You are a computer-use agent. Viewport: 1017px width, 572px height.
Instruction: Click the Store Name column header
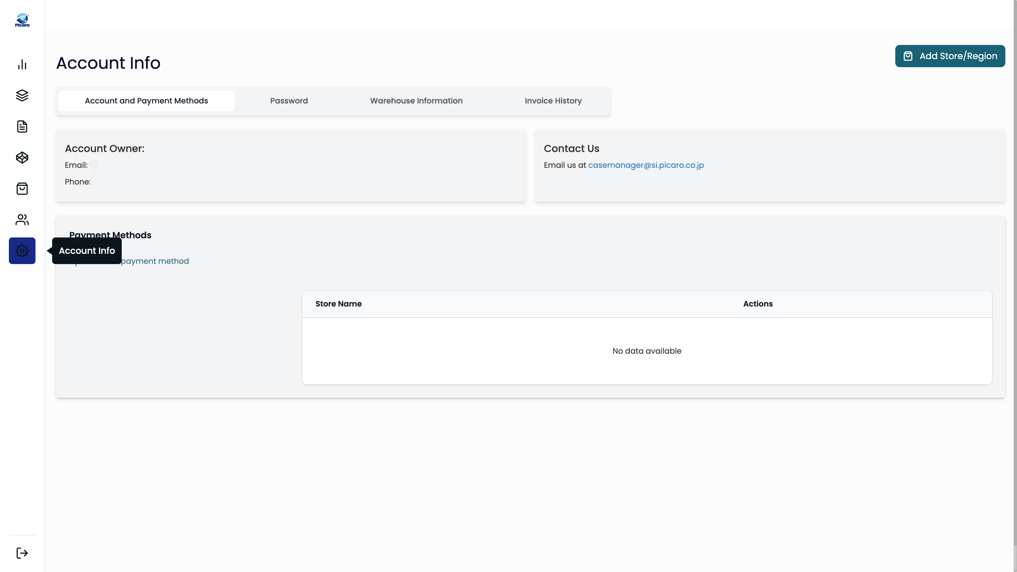click(x=338, y=304)
